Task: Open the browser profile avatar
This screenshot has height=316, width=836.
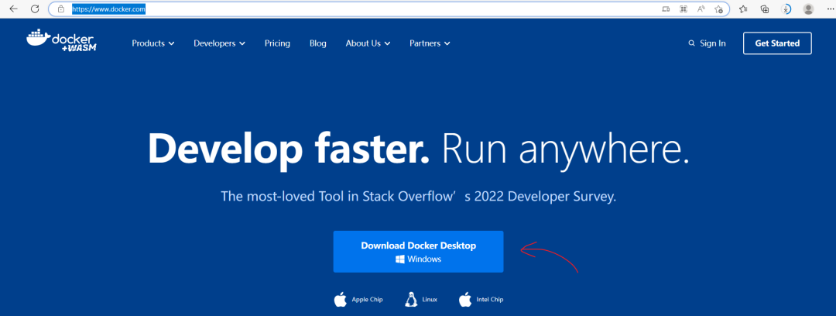Action: point(808,9)
